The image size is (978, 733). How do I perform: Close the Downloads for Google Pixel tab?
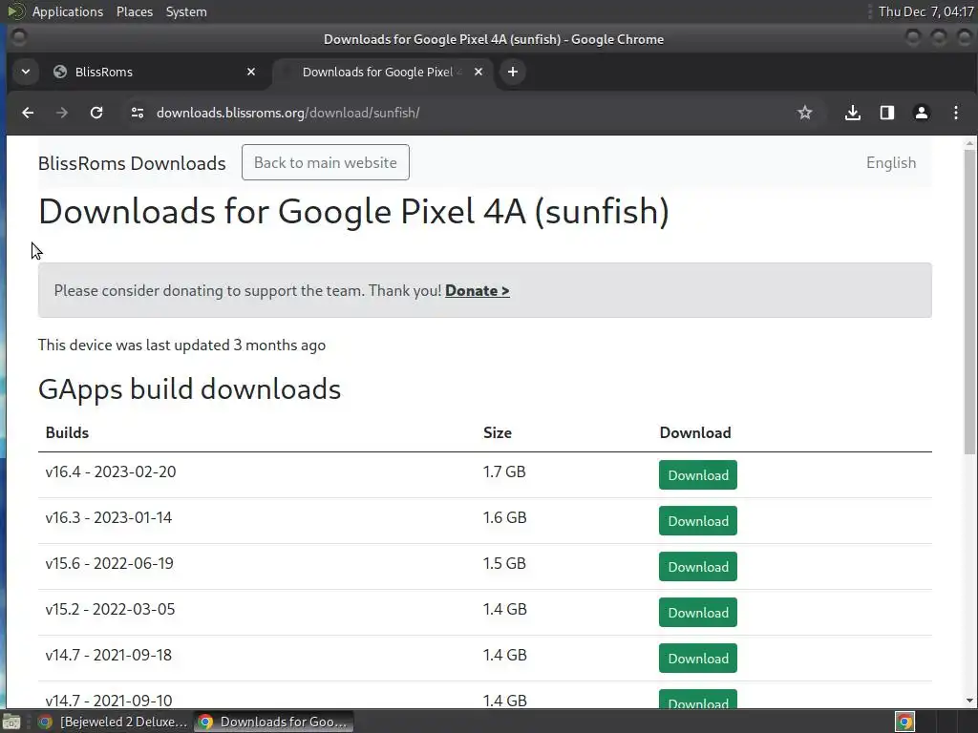[478, 72]
